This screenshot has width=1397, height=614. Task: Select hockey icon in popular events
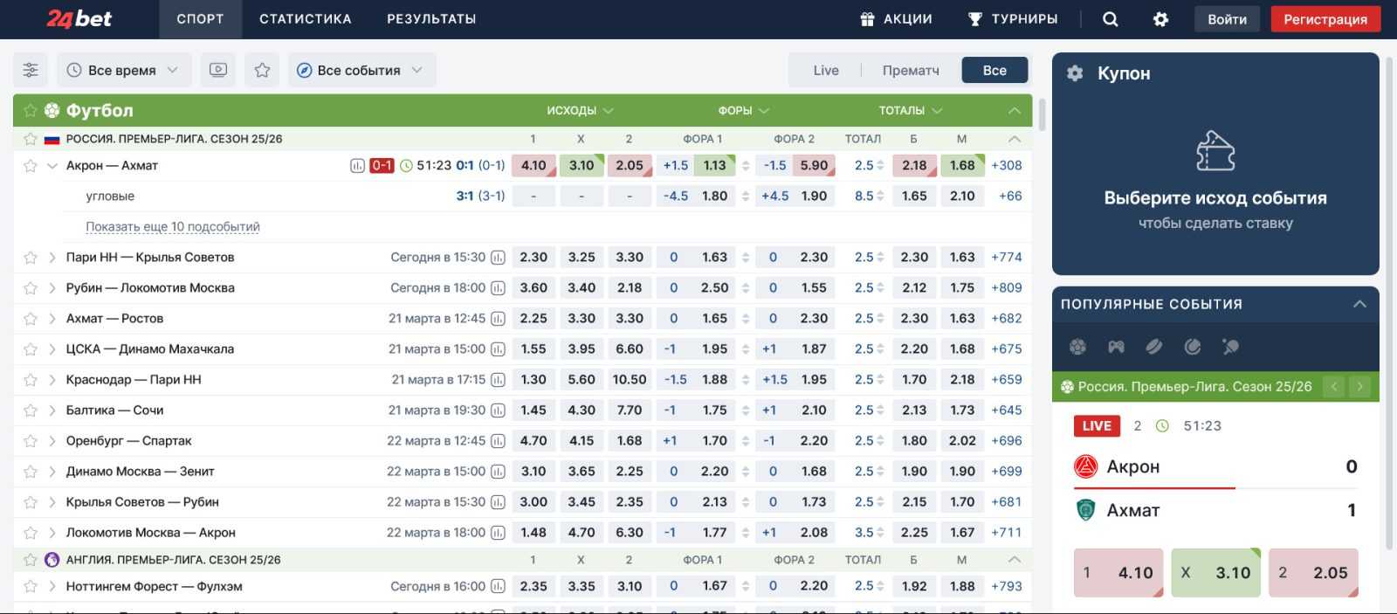[1154, 347]
